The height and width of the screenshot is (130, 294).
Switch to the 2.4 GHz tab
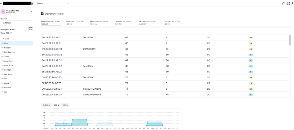point(47,105)
